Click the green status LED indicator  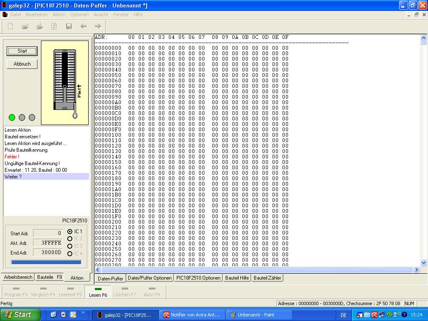click(12, 117)
